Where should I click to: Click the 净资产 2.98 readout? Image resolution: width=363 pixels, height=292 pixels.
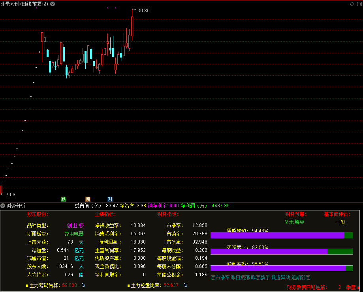(x=133, y=206)
